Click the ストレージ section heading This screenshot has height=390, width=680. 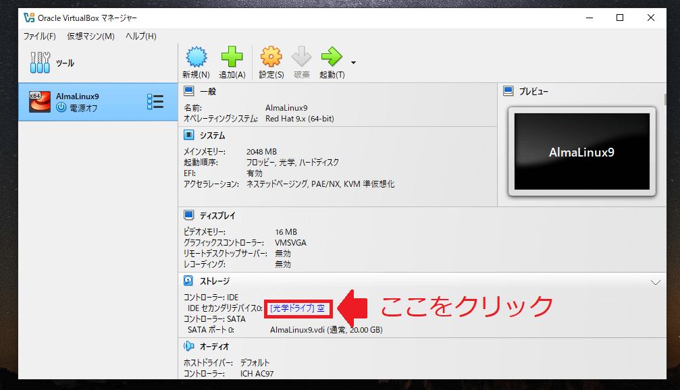click(215, 281)
